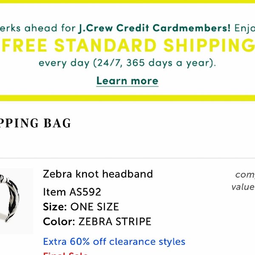Click the yellow bar at the top edge
Image resolution: width=255 pixels, height=255 pixels.
[x=127, y=1]
